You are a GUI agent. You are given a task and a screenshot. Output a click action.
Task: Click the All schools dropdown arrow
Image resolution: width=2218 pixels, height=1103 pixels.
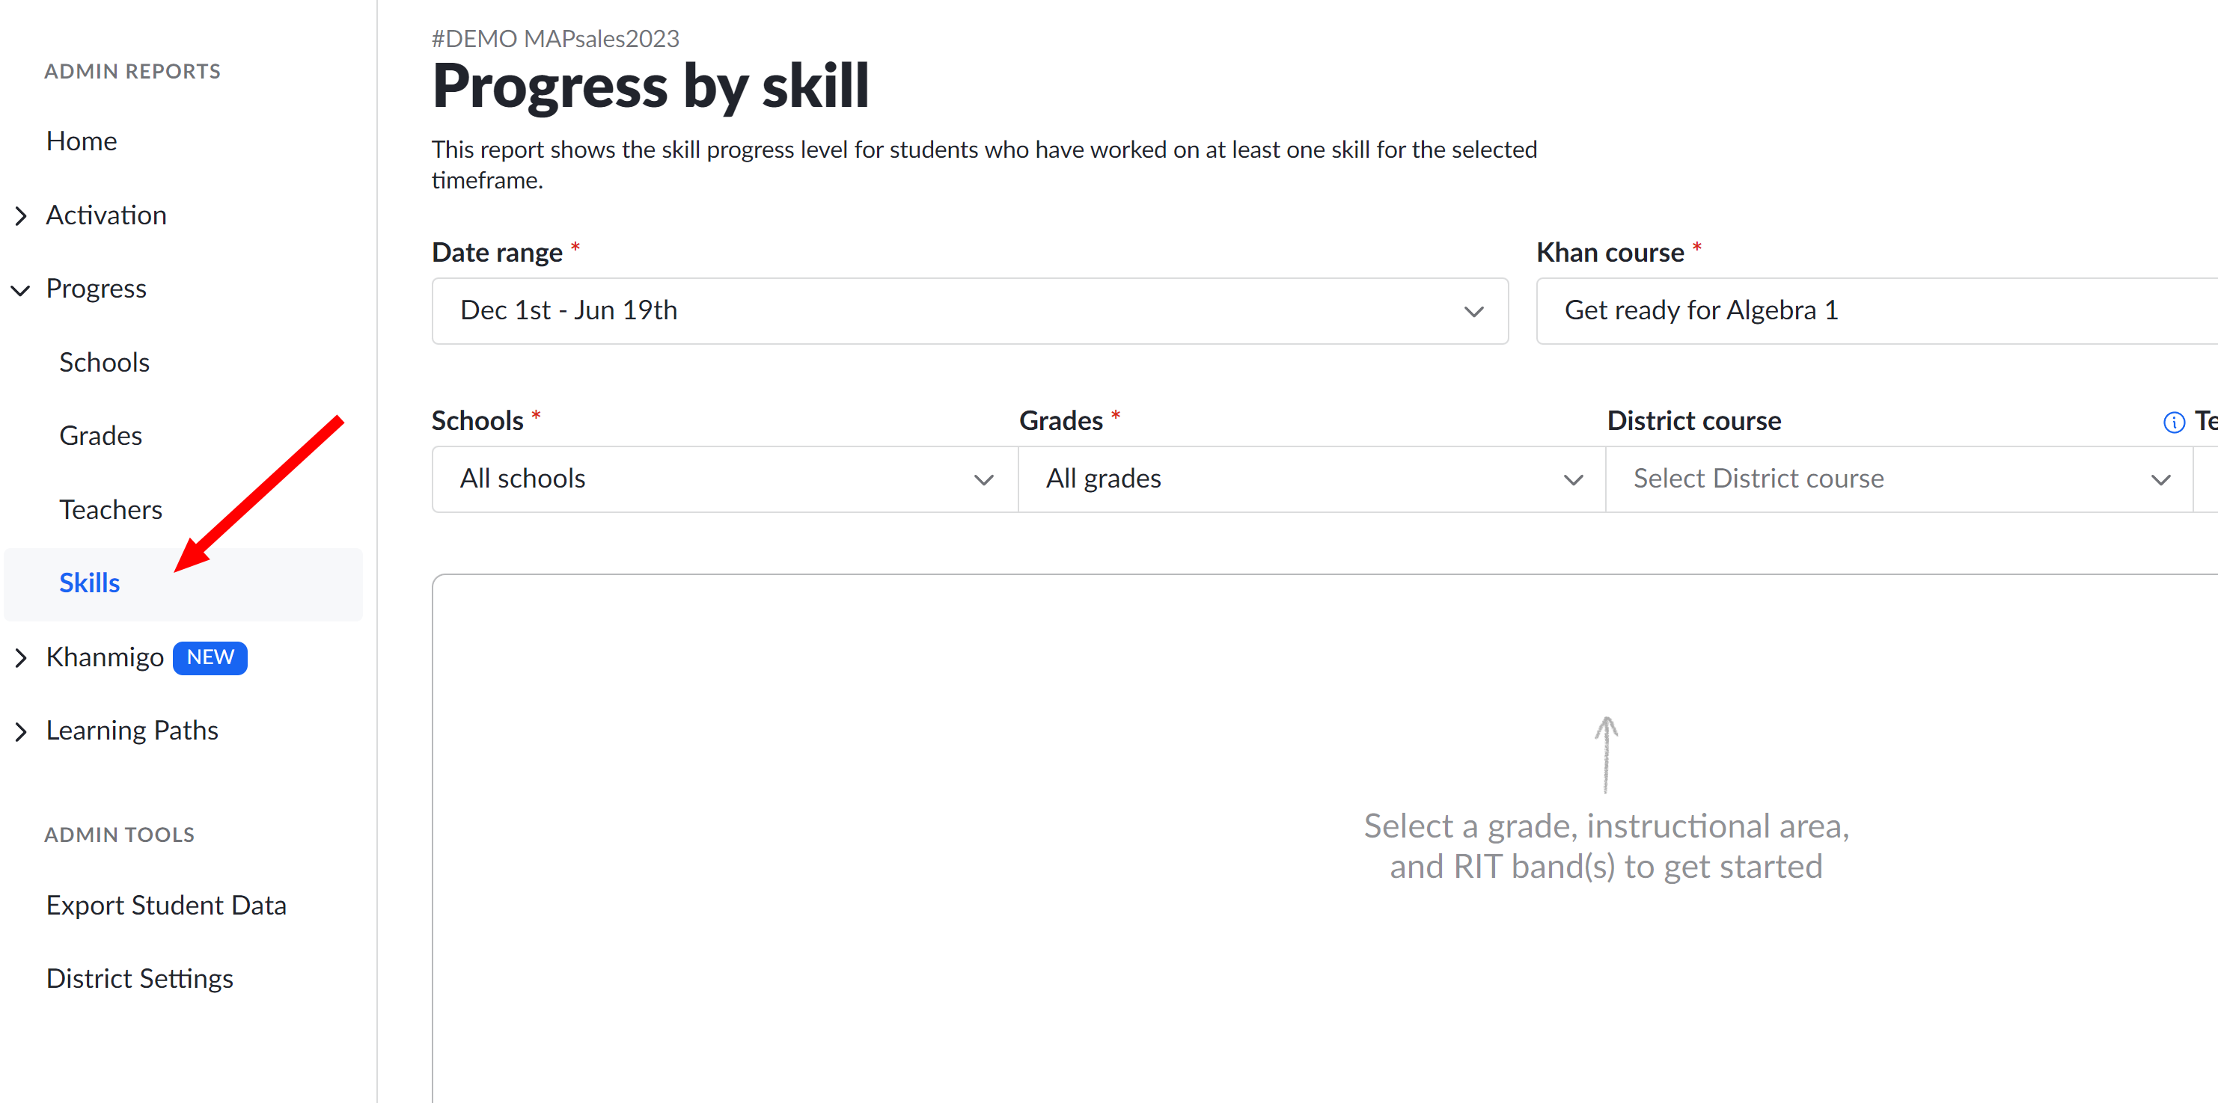[x=983, y=480]
